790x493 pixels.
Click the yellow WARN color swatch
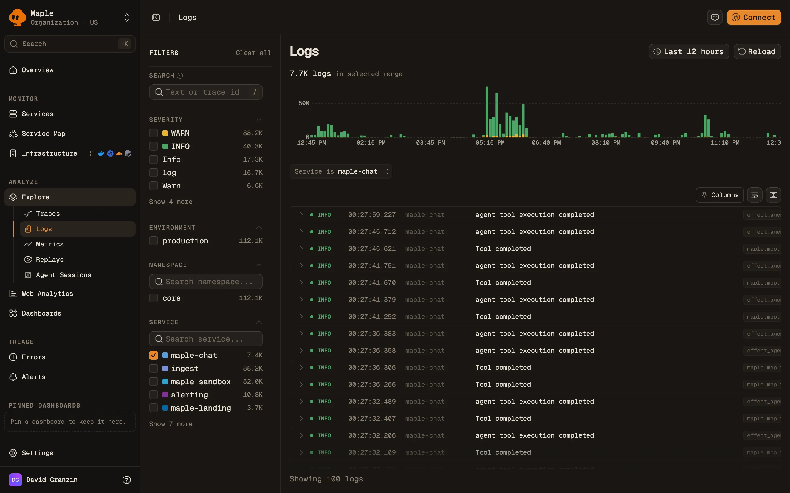tap(165, 133)
